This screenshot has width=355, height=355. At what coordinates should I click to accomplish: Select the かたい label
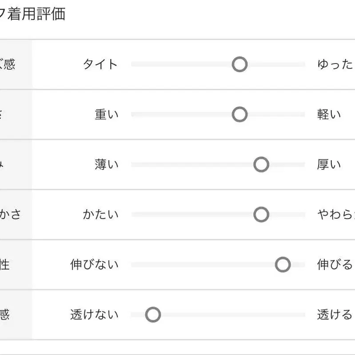coord(100,215)
